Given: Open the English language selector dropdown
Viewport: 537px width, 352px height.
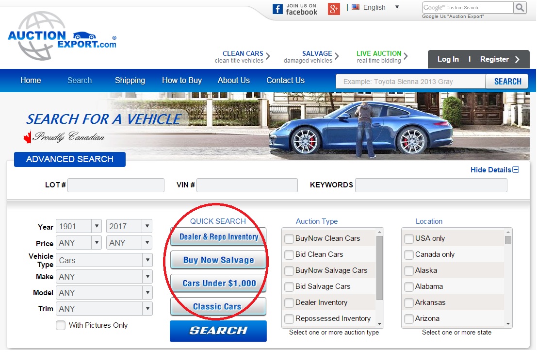Looking at the screenshot, I should point(397,7).
